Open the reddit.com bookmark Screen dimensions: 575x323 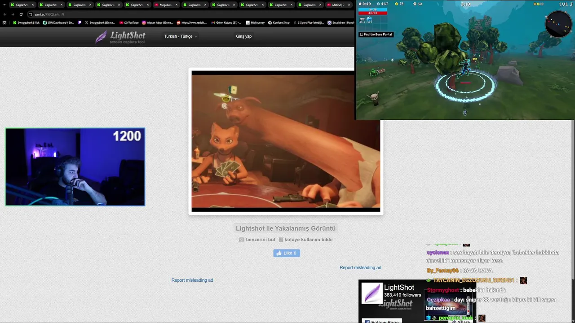coord(190,22)
